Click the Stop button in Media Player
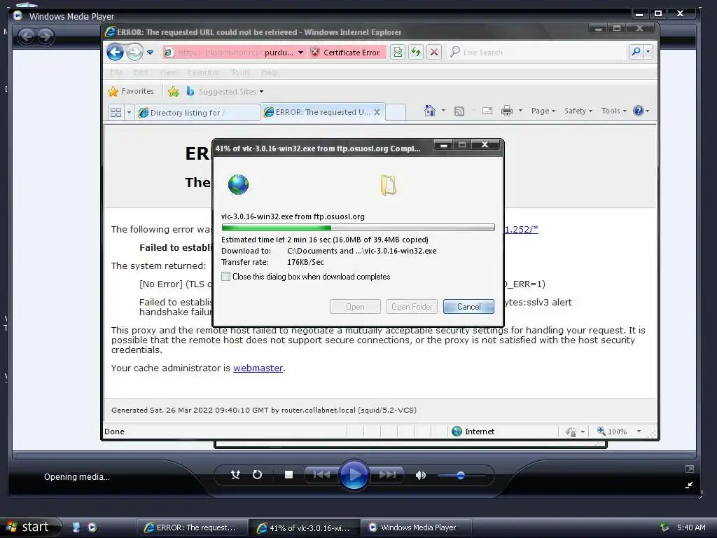Image resolution: width=717 pixels, height=538 pixels. coord(288,474)
